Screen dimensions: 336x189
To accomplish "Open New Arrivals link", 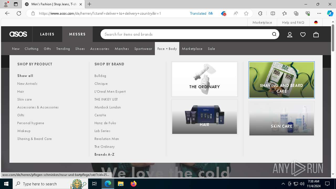I will (x=27, y=83).
